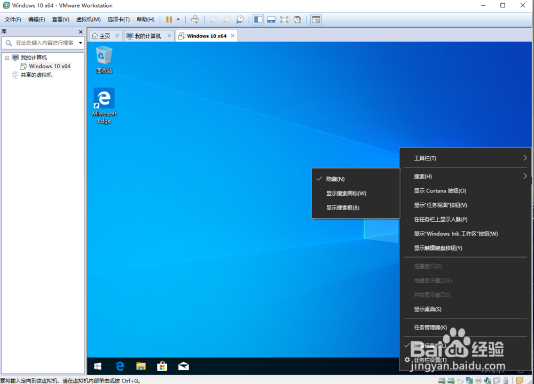
Task: Toggle 显示"Windows Ink 工作区"按钮(W)
Action: 465,234
